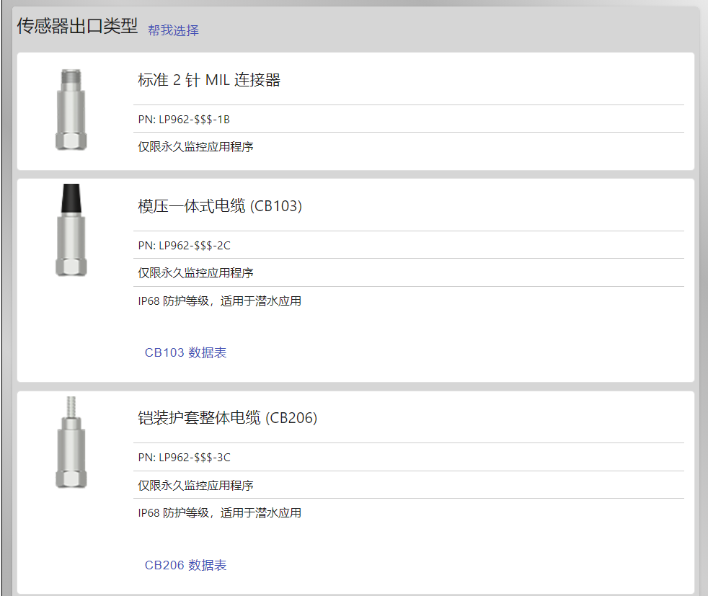Click 仅限永久监控应用程序 under CB103 option
This screenshot has height=596, width=708.
coord(195,272)
